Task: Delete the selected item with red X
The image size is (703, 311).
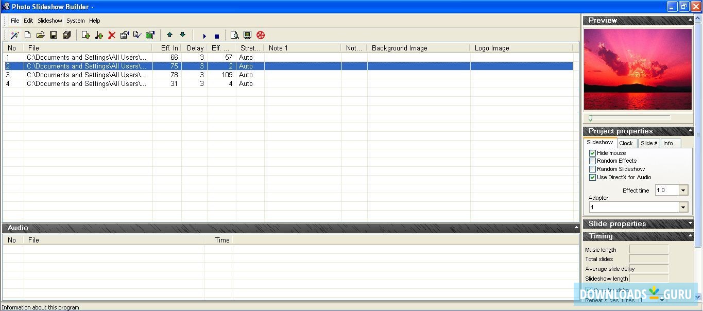Action: click(x=112, y=35)
